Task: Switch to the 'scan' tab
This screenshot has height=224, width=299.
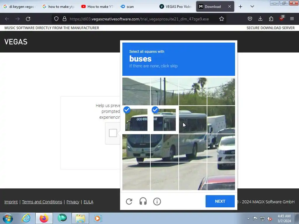Action: point(136,6)
